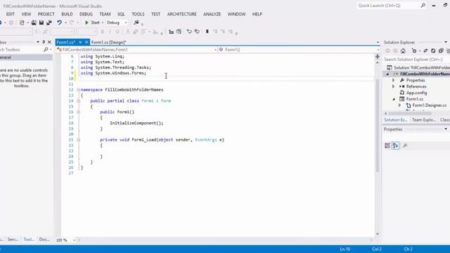Open the Debug solution configuration dropdown
The height and width of the screenshot is (253, 450).
(x=117, y=22)
